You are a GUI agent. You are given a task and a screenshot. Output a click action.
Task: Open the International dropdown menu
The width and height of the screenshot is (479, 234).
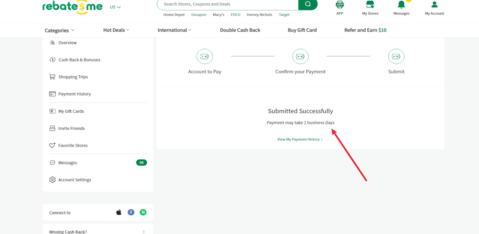174,30
